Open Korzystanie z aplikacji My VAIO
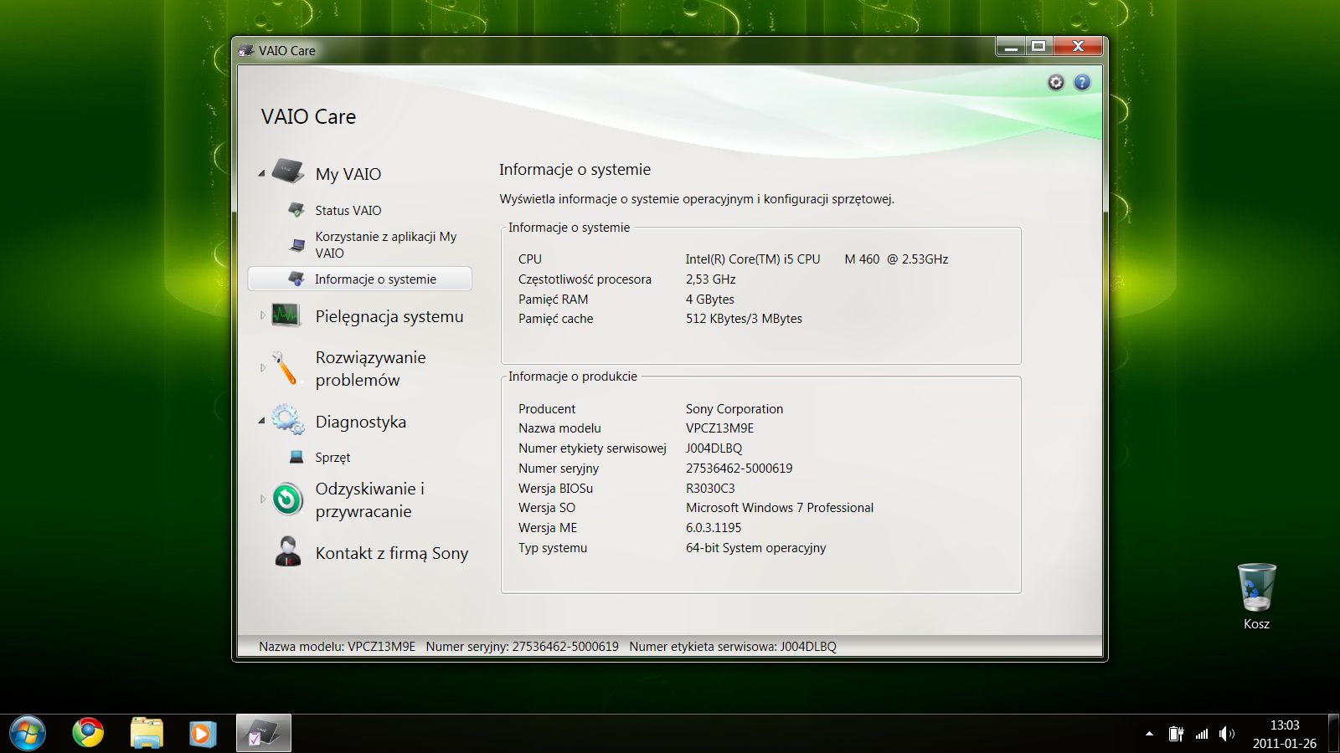The height and width of the screenshot is (753, 1340). click(x=386, y=244)
